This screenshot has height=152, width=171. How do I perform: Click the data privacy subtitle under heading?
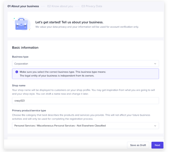87,27
